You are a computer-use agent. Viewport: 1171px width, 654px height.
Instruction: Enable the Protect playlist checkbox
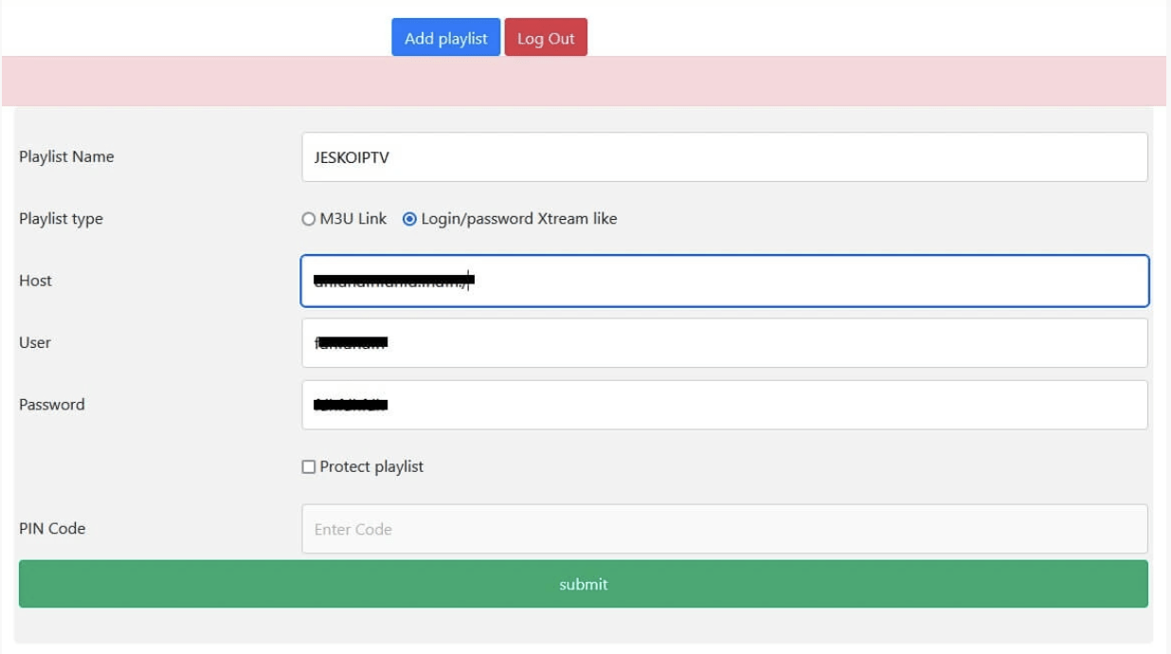(308, 467)
